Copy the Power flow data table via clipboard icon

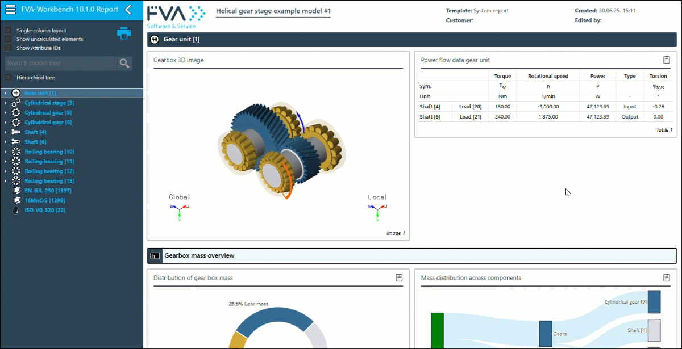[x=667, y=60]
